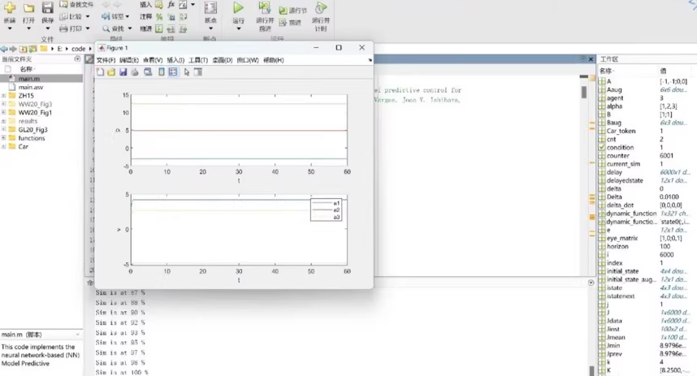Click New Figure icon in Figure 1 toolbar
Image resolution: width=697 pixels, height=376 pixels.
[101, 72]
